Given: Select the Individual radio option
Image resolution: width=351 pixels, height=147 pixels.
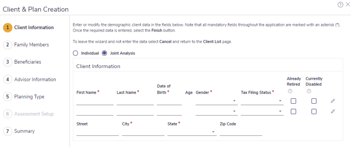Looking at the screenshot, I should (76, 53).
